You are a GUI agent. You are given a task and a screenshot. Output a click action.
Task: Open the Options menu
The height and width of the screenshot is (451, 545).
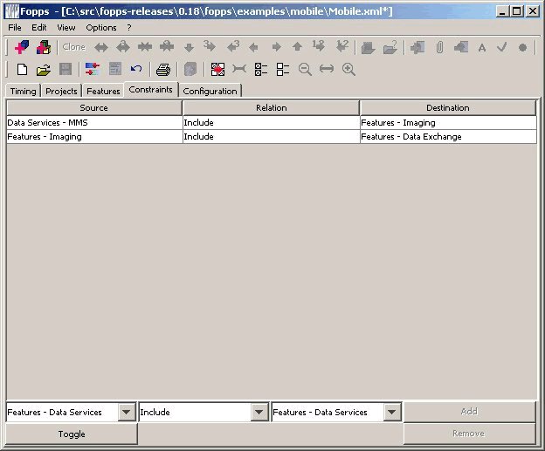tap(101, 28)
